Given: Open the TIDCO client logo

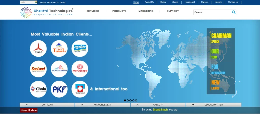Looking at the screenshot, I should click(38, 49).
